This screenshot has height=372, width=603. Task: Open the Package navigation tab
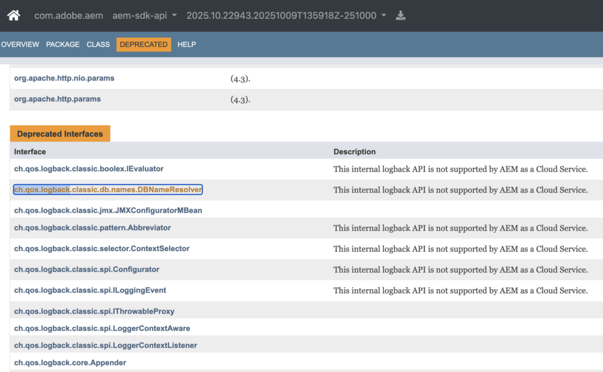[x=62, y=45]
